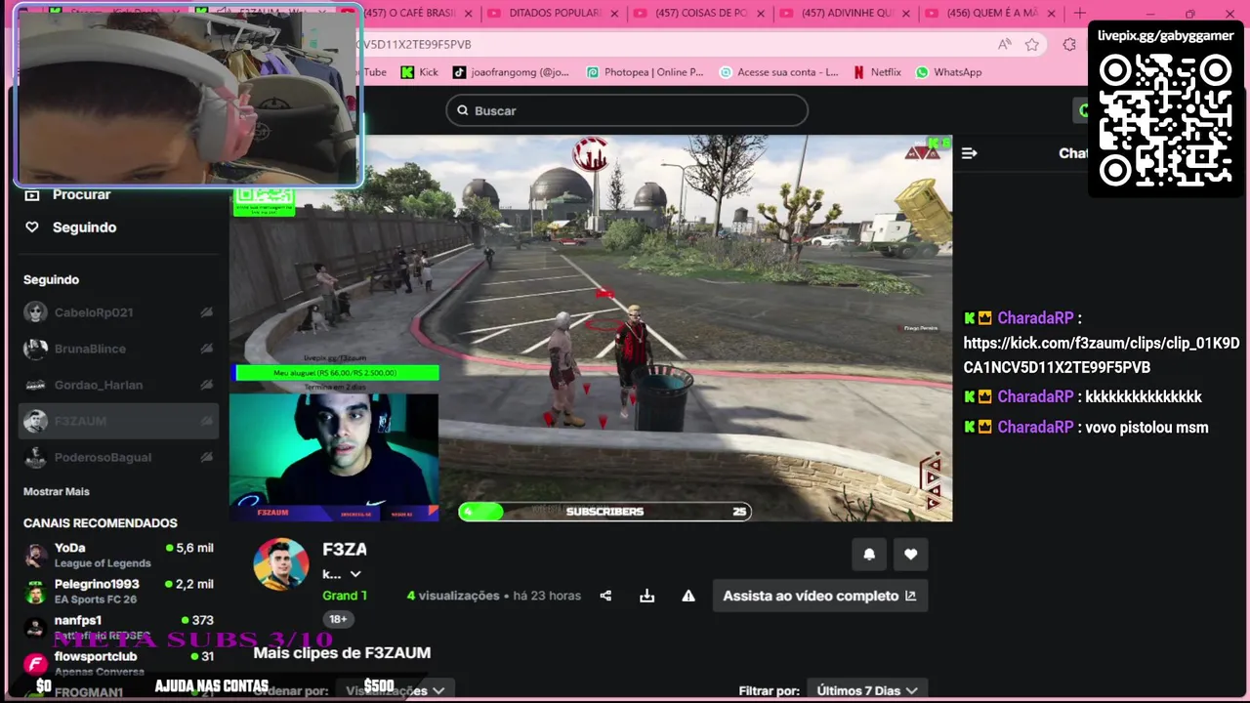The height and width of the screenshot is (703, 1250).
Task: Click the read aloud icon in address bar
Action: (x=1004, y=44)
